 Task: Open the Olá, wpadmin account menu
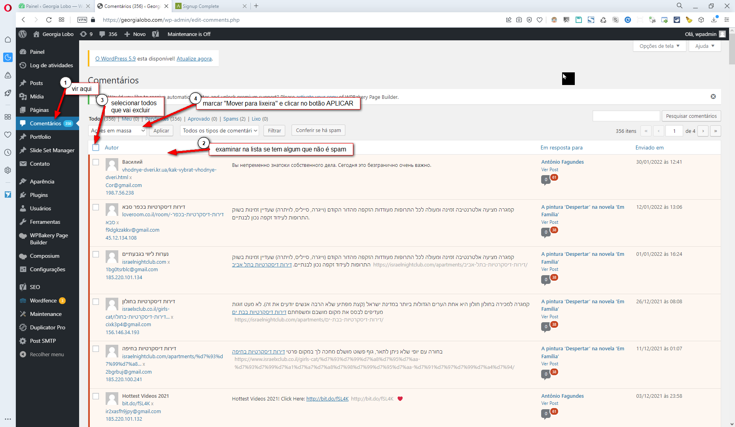705,34
